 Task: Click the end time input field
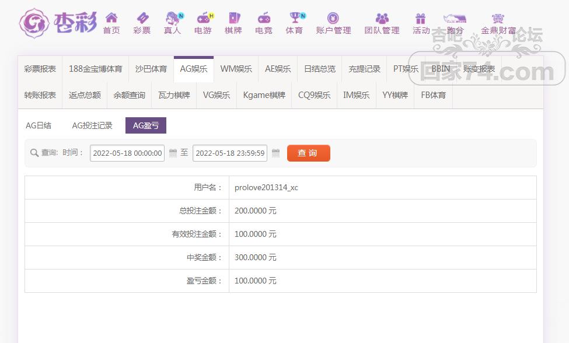pos(230,153)
